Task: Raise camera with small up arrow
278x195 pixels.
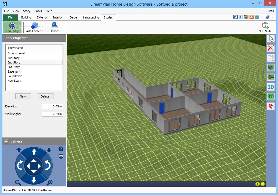Action: pyautogui.click(x=19, y=150)
